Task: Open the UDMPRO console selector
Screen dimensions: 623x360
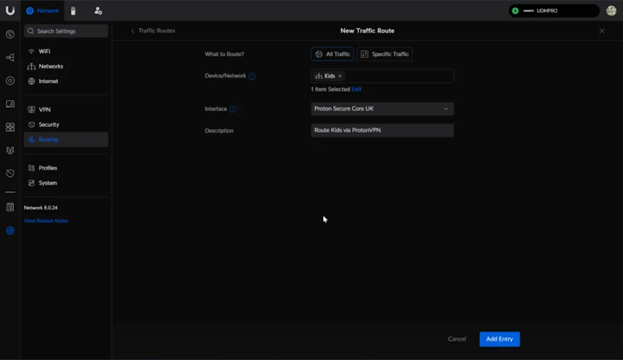Action: [x=554, y=11]
